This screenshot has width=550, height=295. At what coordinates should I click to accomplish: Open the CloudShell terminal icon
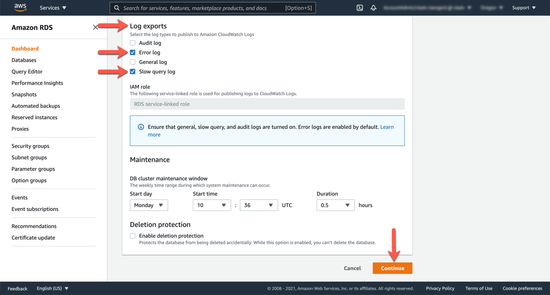(359, 8)
